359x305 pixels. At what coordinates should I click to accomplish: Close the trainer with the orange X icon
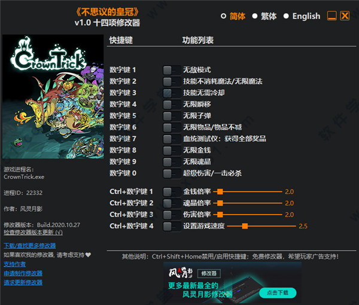point(345,16)
